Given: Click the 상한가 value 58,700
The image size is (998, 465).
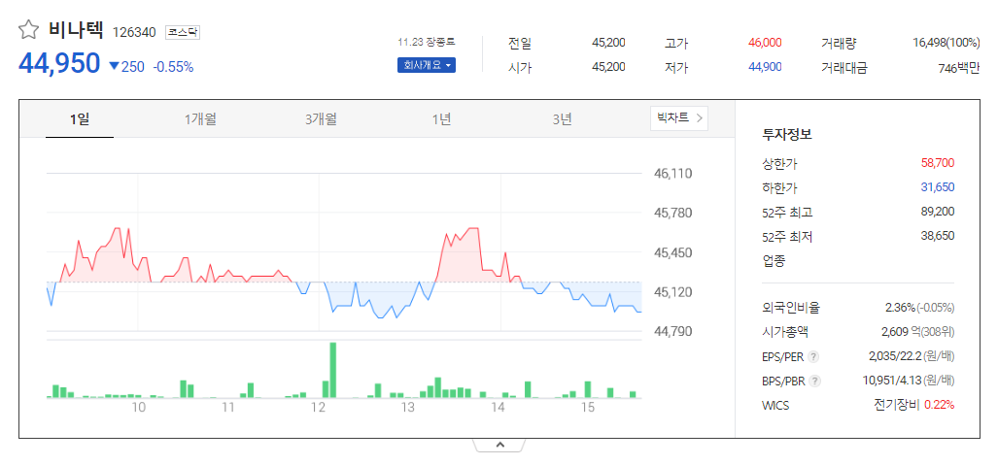Looking at the screenshot, I should [938, 163].
